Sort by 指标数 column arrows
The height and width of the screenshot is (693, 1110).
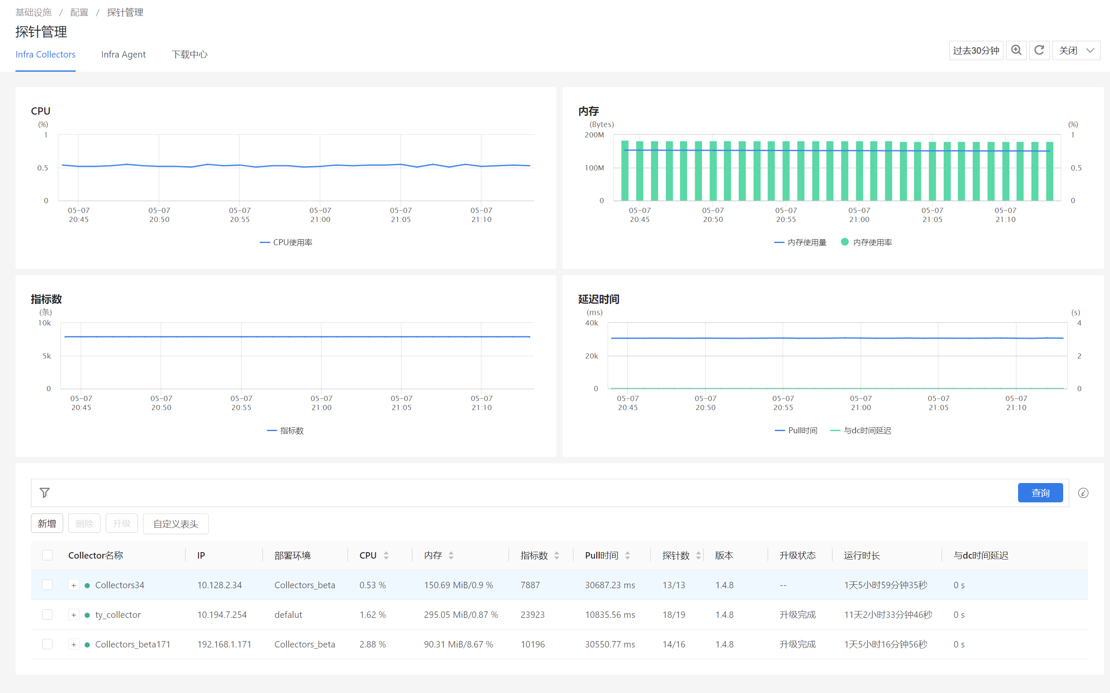557,556
